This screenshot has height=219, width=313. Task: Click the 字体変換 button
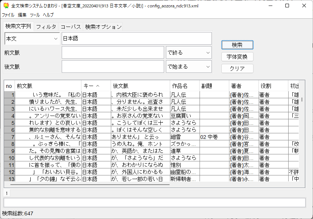click(x=237, y=57)
